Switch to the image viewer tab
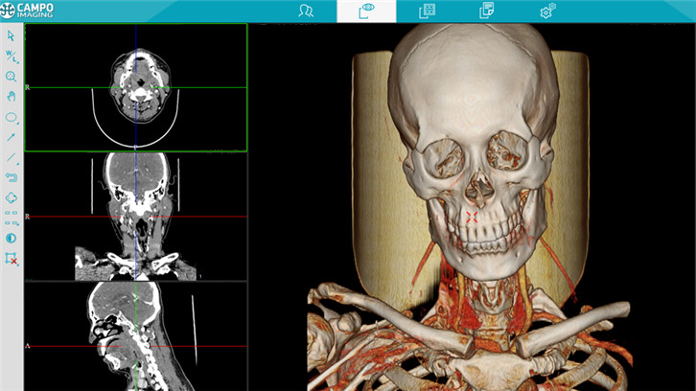 pyautogui.click(x=366, y=11)
